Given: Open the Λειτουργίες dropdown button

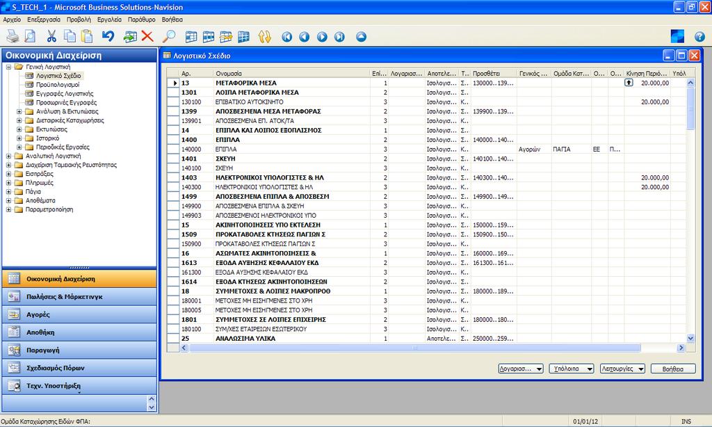Looking at the screenshot, I should [622, 369].
